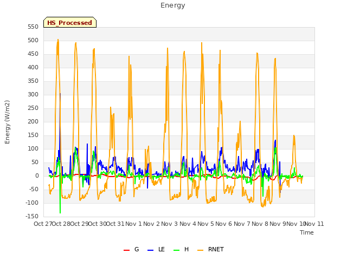Click the green H legend swatch

tap(177, 250)
